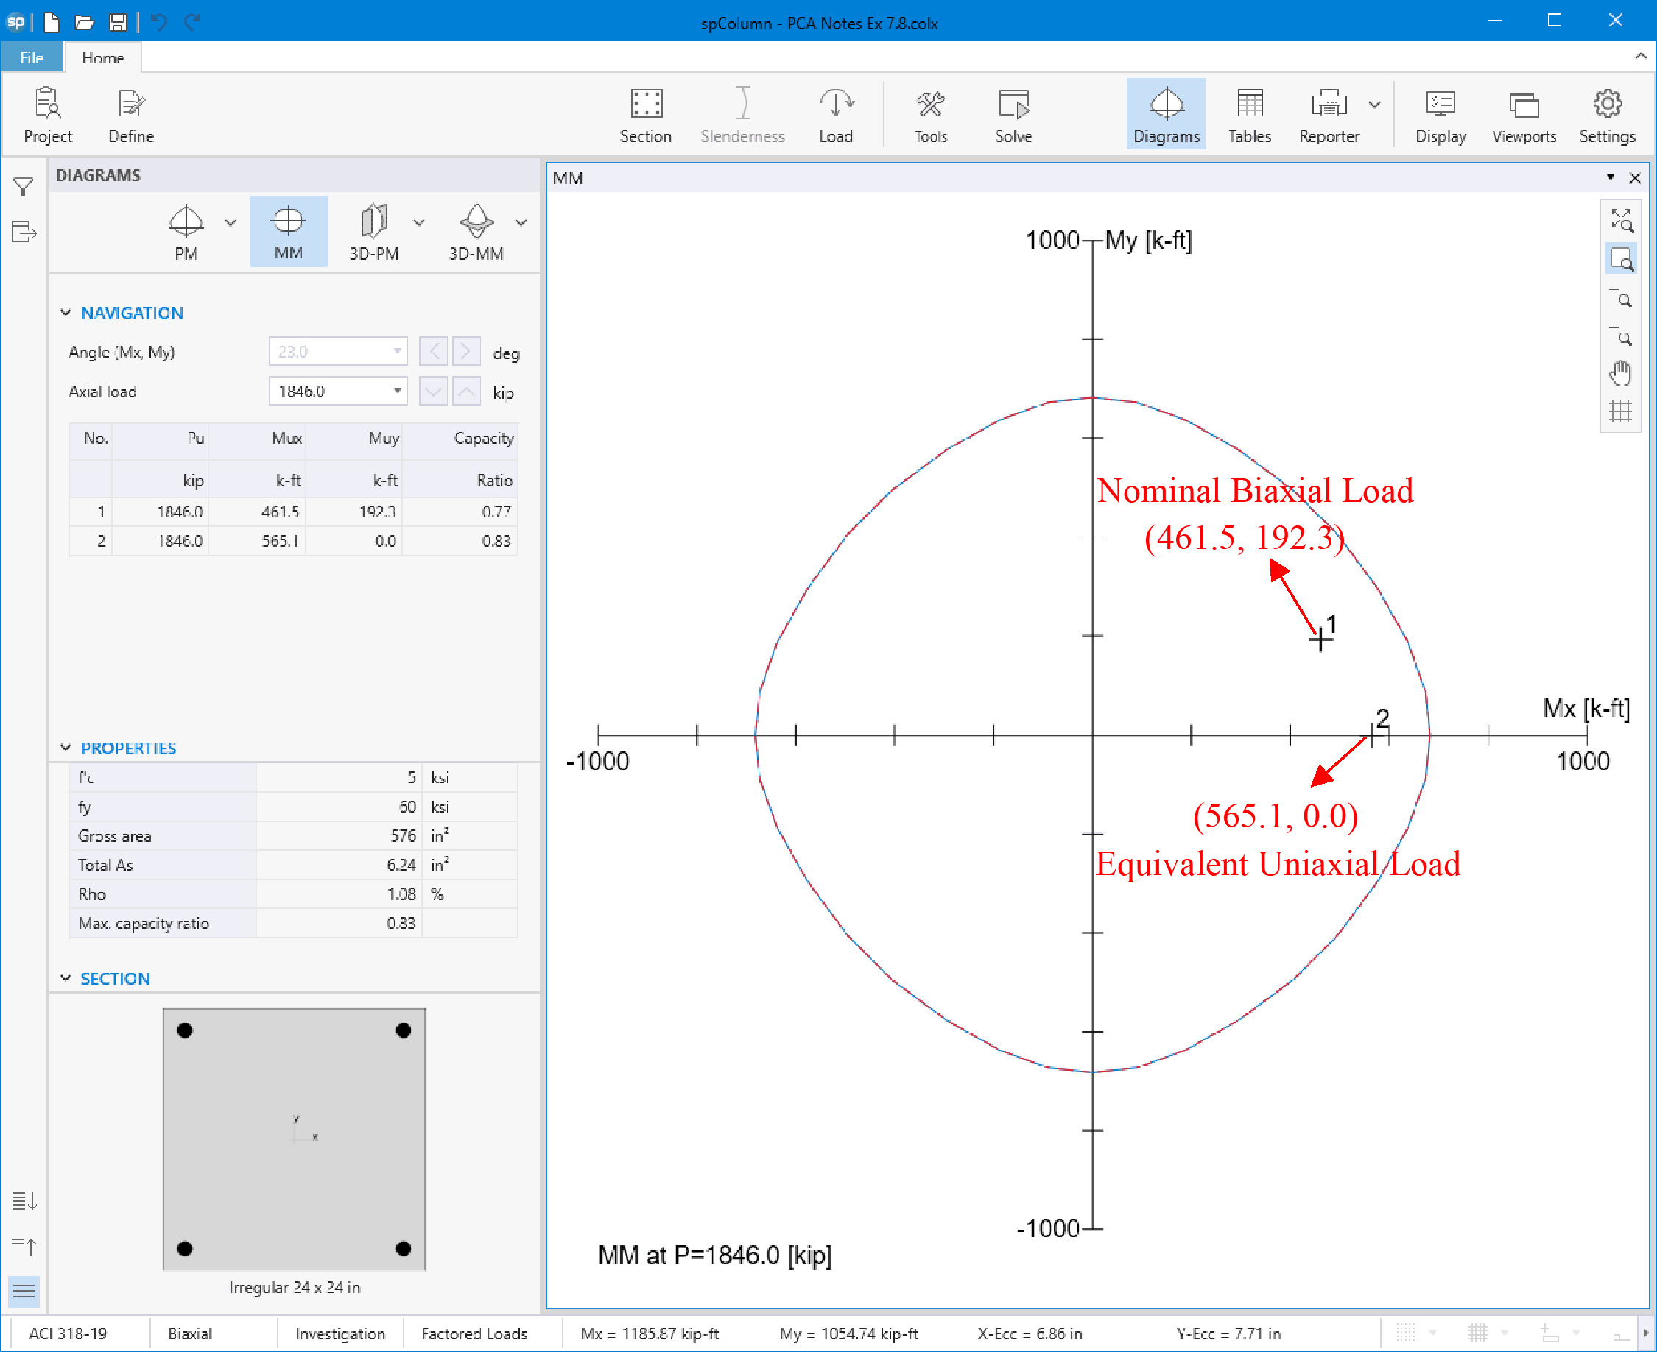Click the ACI 318-19 status entry

coord(68,1334)
